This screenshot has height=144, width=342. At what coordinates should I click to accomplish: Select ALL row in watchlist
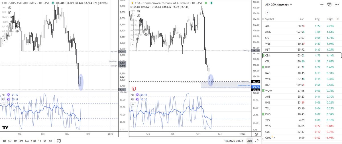tap(302, 26)
